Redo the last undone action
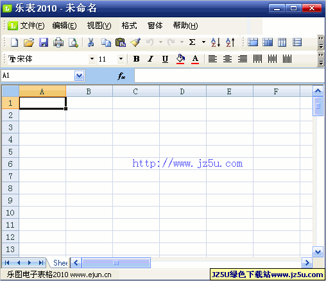This screenshot has height=281, width=326. click(x=171, y=42)
